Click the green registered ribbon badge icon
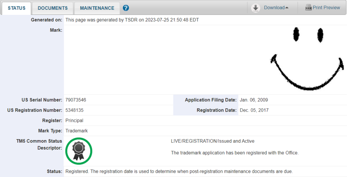 (x=79, y=151)
